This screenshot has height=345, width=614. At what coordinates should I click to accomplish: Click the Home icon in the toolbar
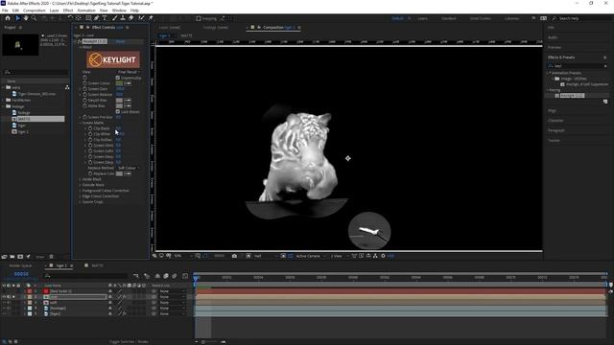8,18
